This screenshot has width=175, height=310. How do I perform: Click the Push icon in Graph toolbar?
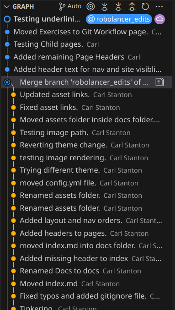coord(132,6)
